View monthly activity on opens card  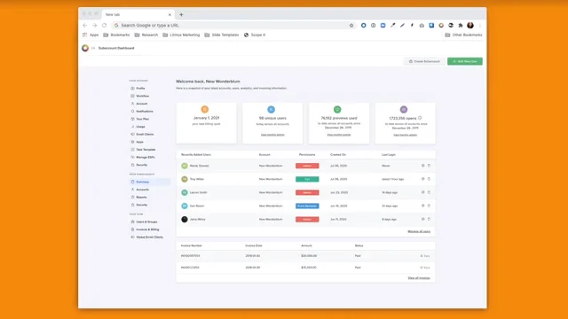[x=405, y=135]
